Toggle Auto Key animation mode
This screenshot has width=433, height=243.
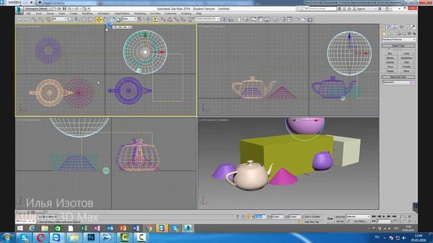click(x=340, y=217)
